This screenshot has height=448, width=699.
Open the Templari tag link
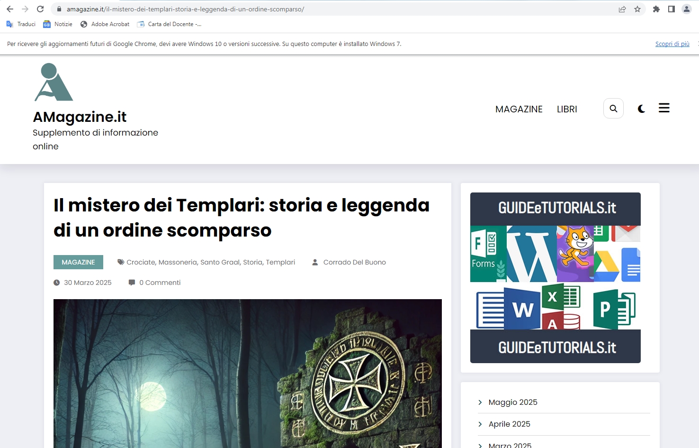point(280,262)
